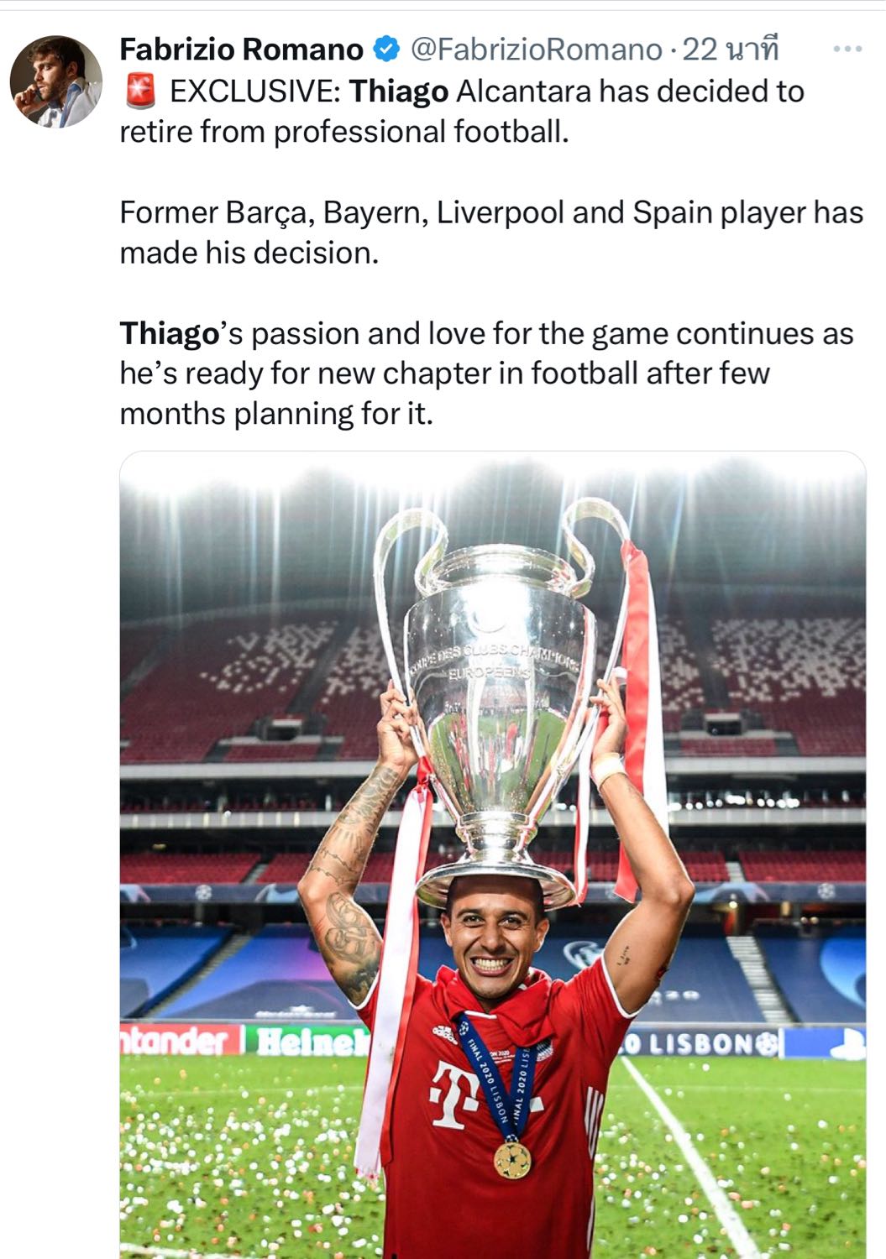
Task: Open the 22 นาที timestamp
Action: [731, 50]
